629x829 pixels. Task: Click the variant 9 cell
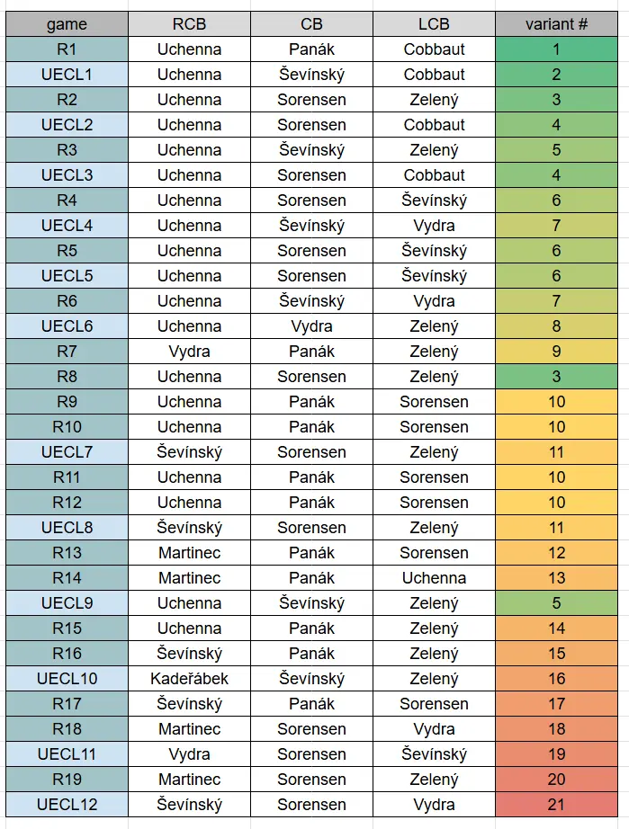click(556, 352)
